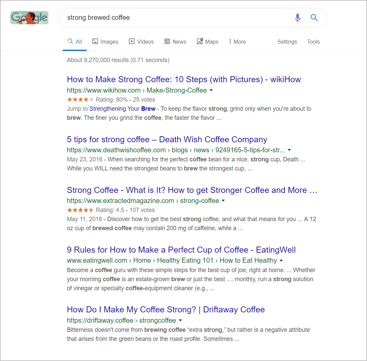Jump to 'Strengthening Your Brew' section link
Screen dimensions: 367x361
122,109
